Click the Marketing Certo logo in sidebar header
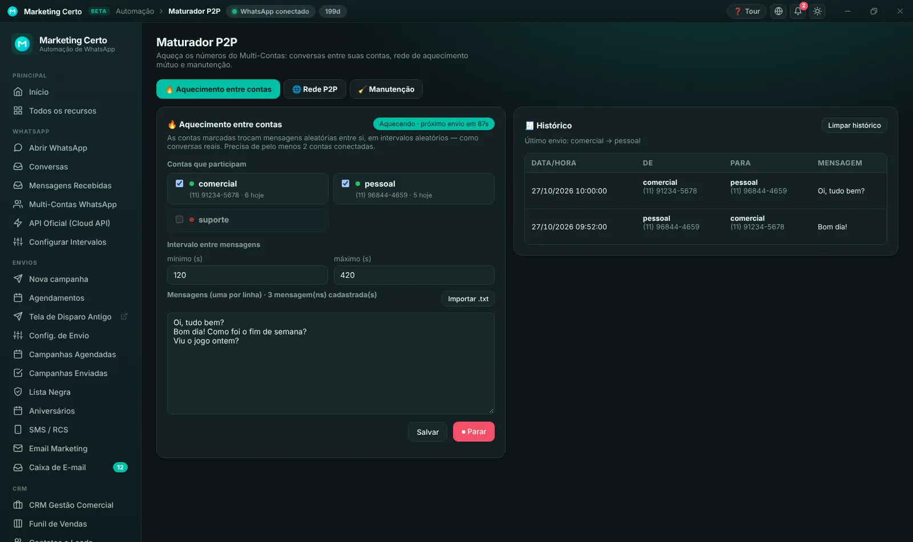 point(22,44)
